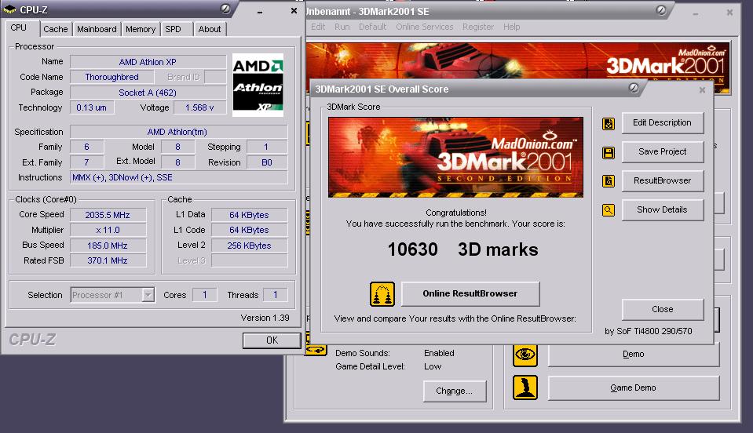Switch to the Memory tab
The width and height of the screenshot is (753, 433).
point(141,29)
